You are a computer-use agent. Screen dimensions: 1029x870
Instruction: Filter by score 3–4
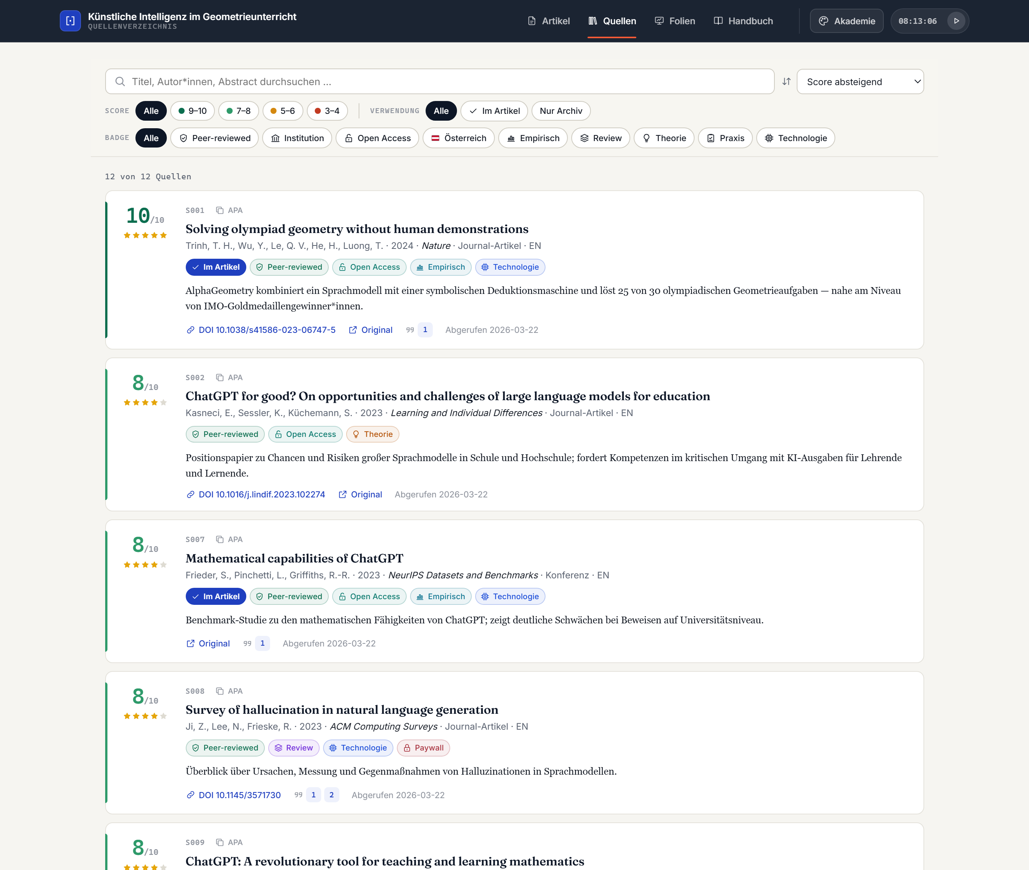point(327,111)
